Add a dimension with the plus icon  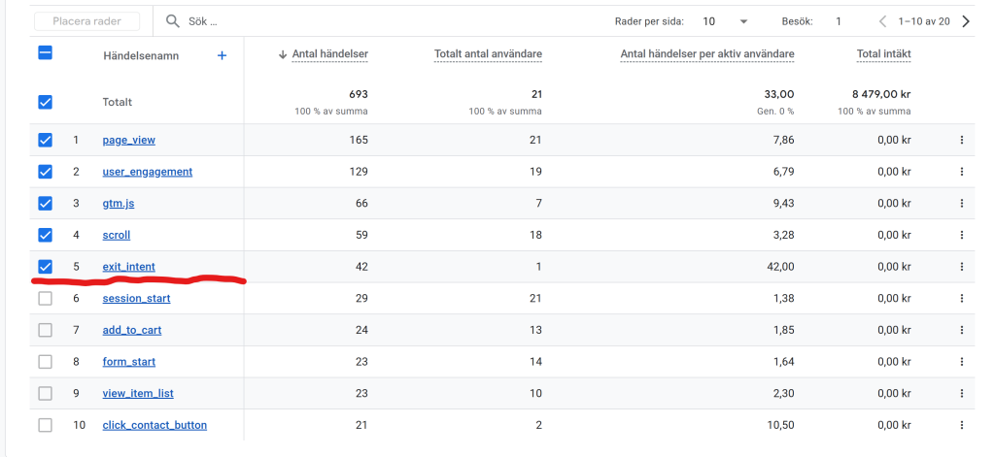pyautogui.click(x=223, y=55)
